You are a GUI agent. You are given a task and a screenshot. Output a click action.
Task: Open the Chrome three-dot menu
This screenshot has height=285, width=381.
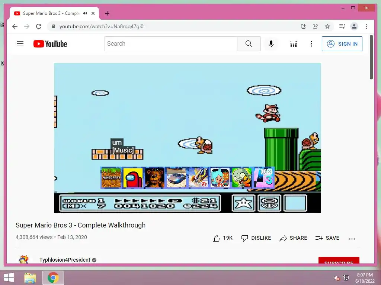[366, 26]
